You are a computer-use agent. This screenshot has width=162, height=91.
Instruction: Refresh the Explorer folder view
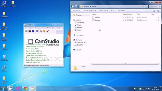[147, 6]
